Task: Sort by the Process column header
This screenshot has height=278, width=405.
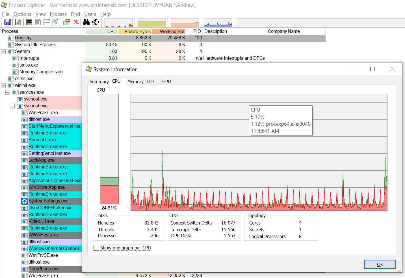Action: [x=42, y=31]
